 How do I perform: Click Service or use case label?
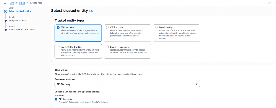click(65, 79)
